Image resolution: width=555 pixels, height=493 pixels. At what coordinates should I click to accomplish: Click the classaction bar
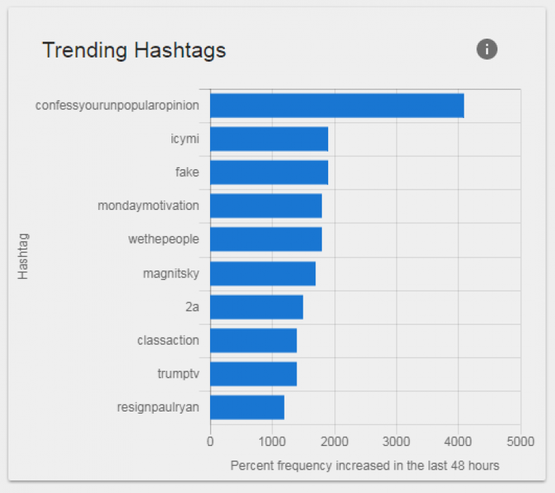(x=254, y=340)
